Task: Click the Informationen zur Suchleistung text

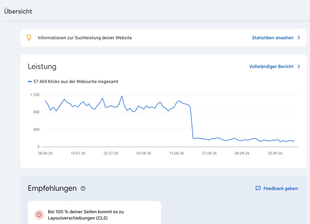Action: pos(85,38)
